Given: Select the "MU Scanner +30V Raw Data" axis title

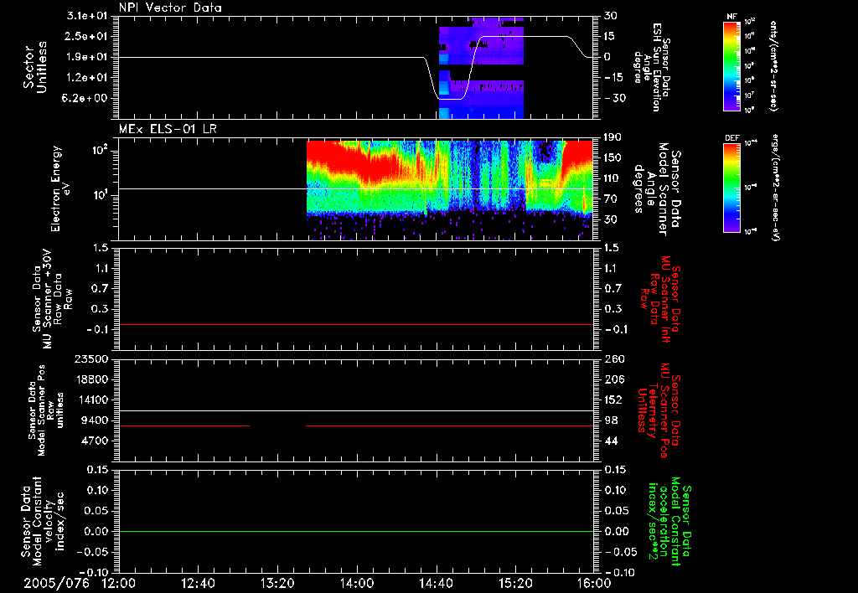Looking at the screenshot, I should pyautogui.click(x=52, y=300).
